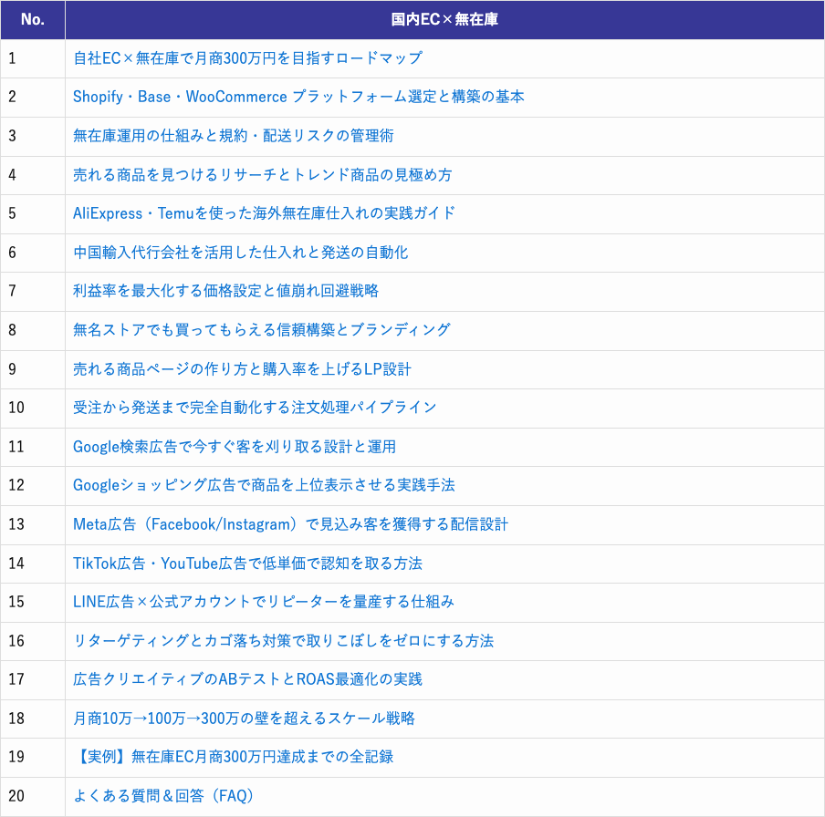Open the retargeting and cart abandonment article
This screenshot has height=817, width=825.
[283, 642]
